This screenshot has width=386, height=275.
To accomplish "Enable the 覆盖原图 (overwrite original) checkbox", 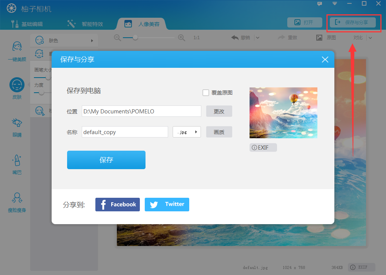I will [x=206, y=93].
